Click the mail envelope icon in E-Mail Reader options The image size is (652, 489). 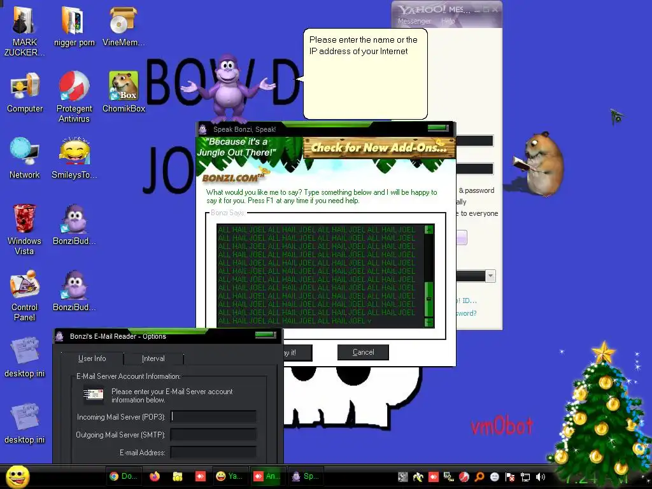[x=94, y=393]
